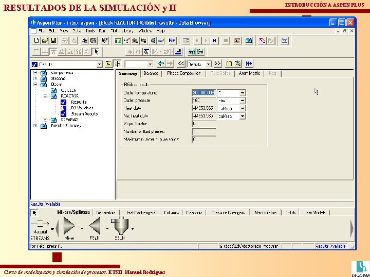
Task: Click the black arrow Select Mode icon in second toolbar
Action: click(96, 52)
